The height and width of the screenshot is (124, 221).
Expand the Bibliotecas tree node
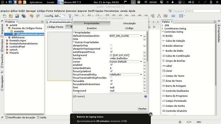6,38
